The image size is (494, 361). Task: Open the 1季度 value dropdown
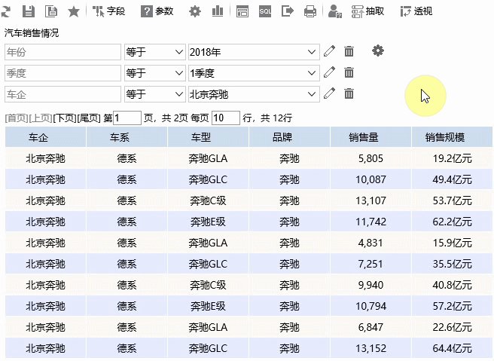pyautogui.click(x=254, y=73)
